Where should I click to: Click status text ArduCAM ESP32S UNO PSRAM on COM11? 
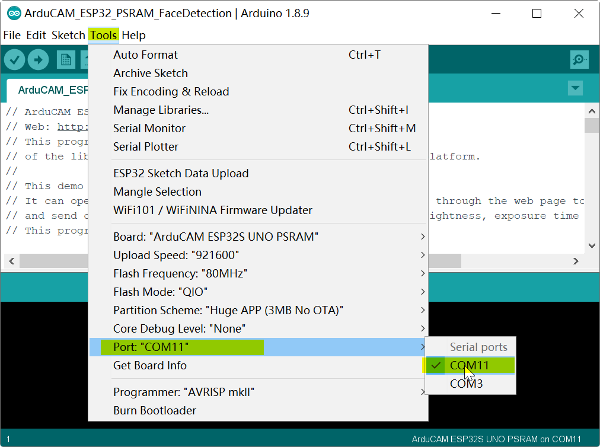tap(496, 439)
